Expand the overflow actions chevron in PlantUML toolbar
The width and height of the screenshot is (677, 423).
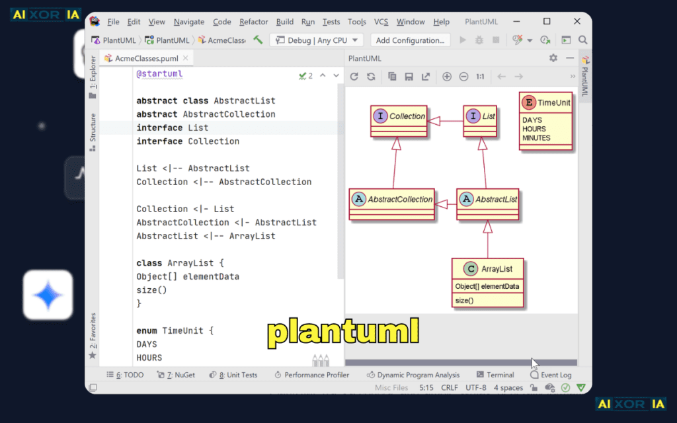point(575,76)
